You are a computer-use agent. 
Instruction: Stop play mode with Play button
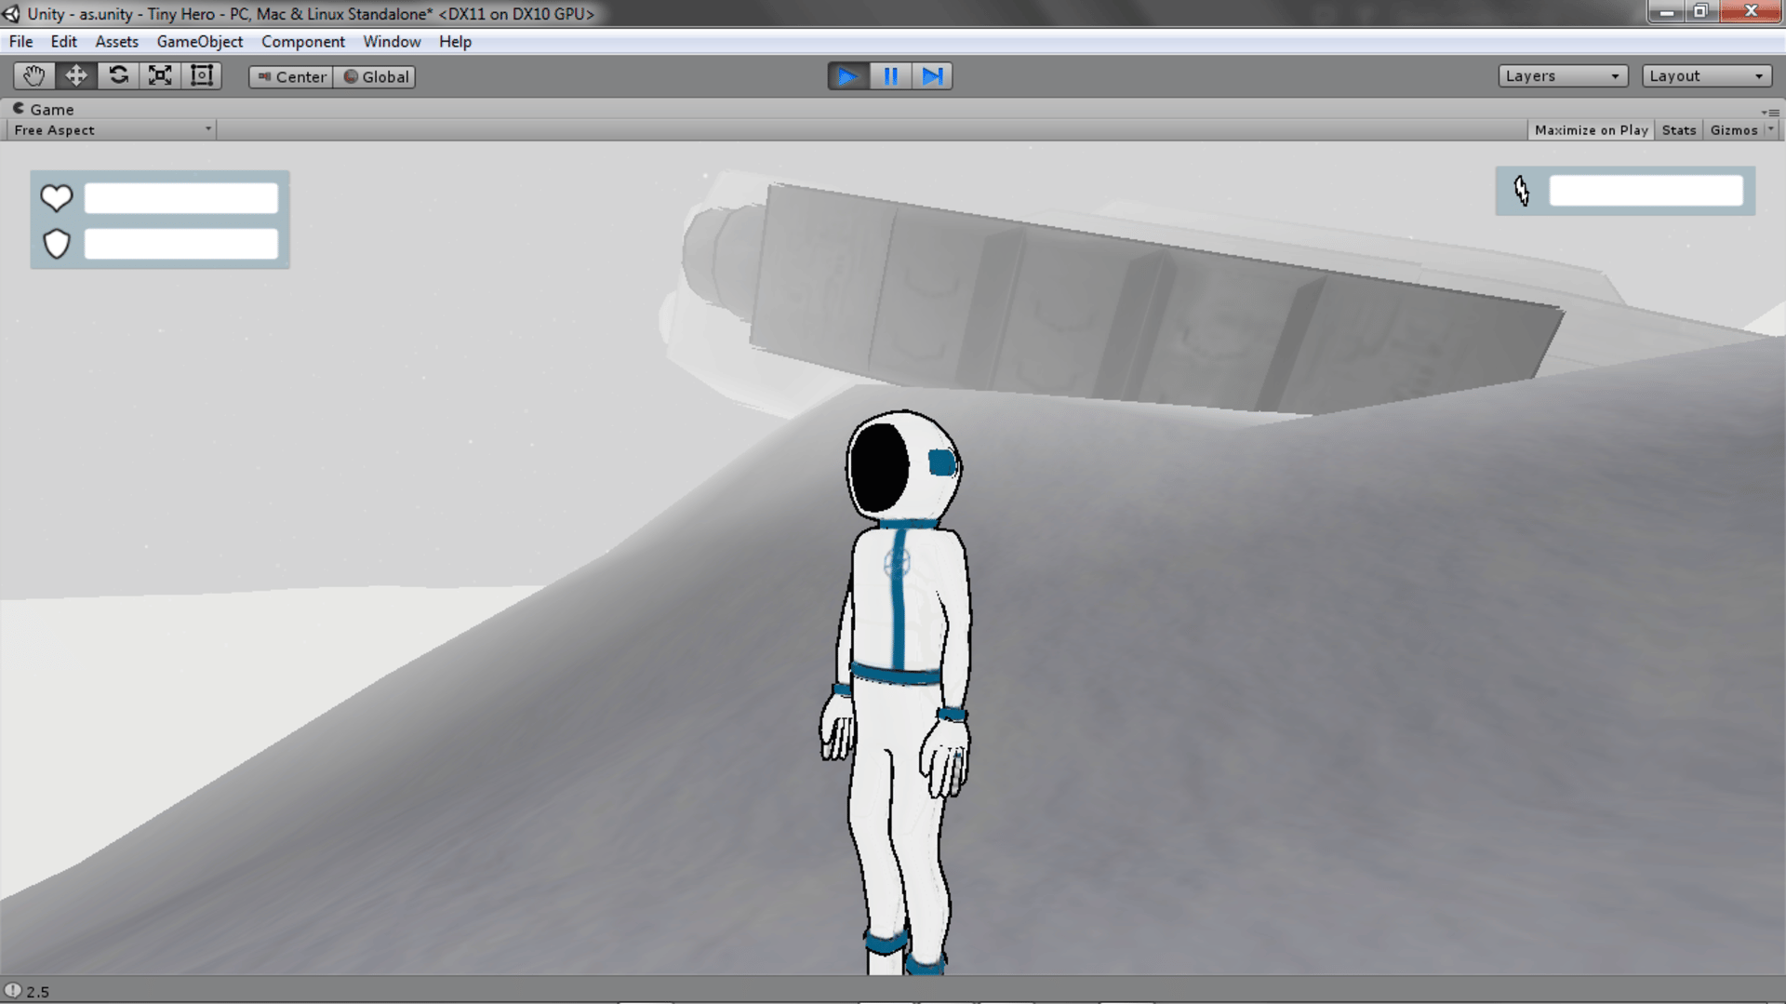coord(847,76)
